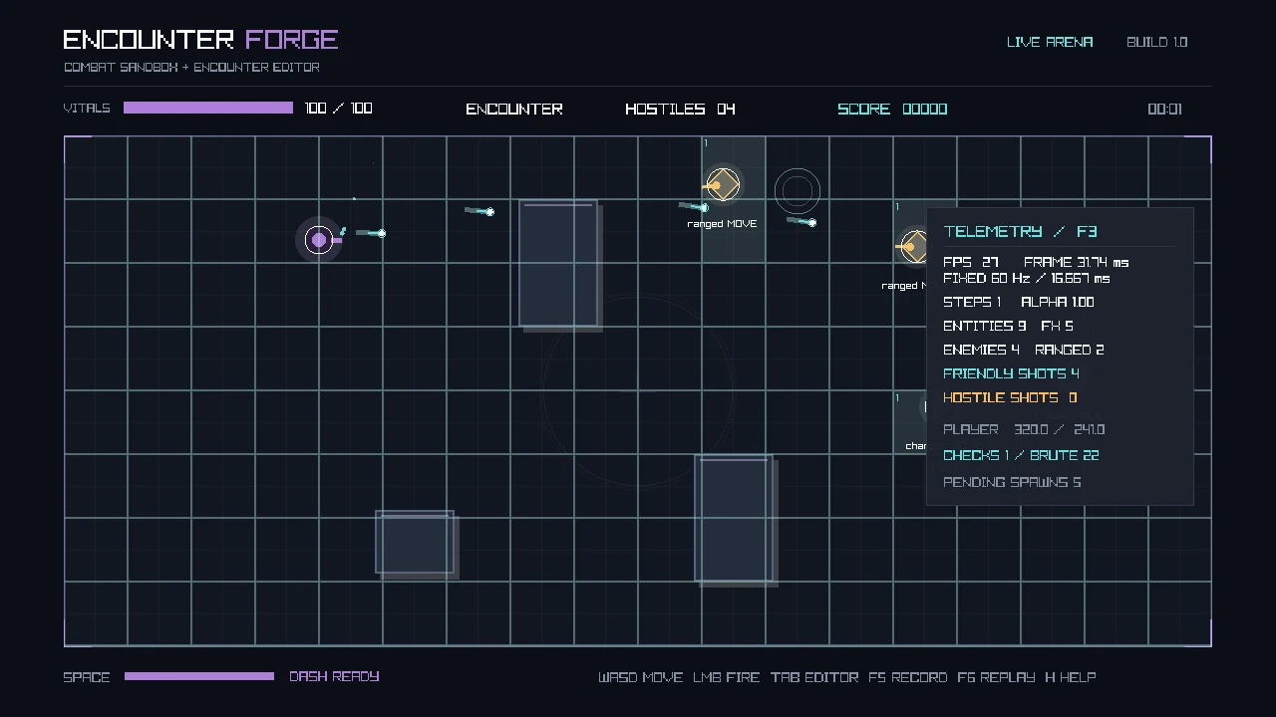
Task: Click the BUILD 1.0 version label
Action: tap(1156, 42)
